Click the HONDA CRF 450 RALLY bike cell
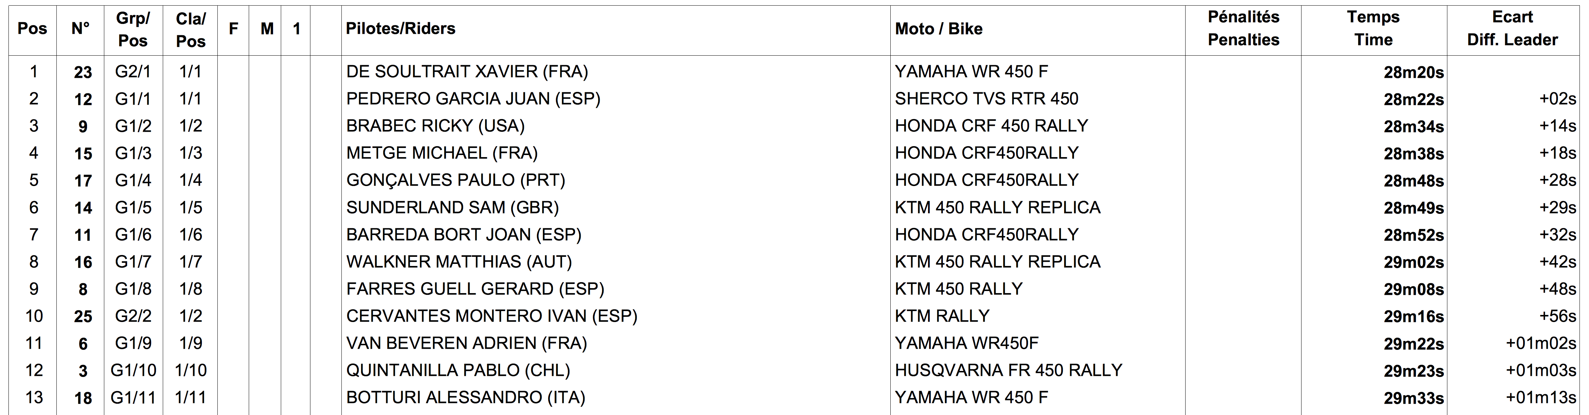Screen dimensions: 1589x415 pos(991,126)
